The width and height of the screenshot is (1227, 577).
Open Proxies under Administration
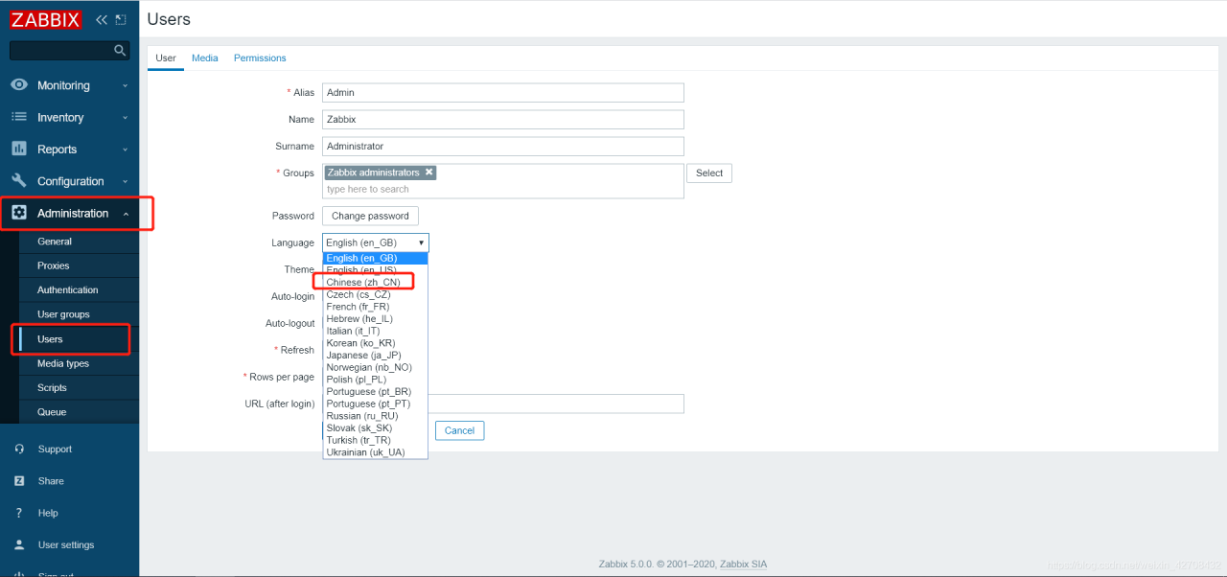tap(54, 265)
